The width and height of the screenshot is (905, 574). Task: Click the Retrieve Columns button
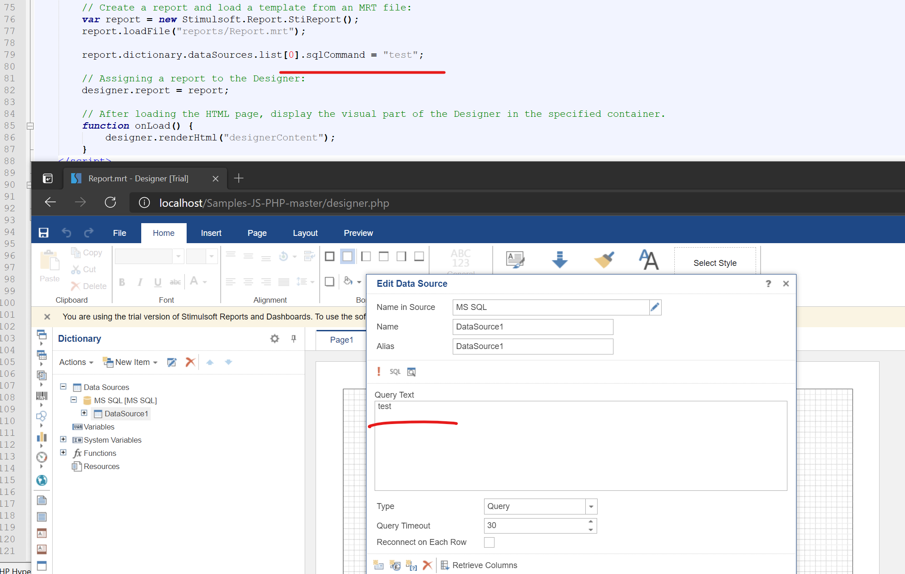[x=479, y=565]
